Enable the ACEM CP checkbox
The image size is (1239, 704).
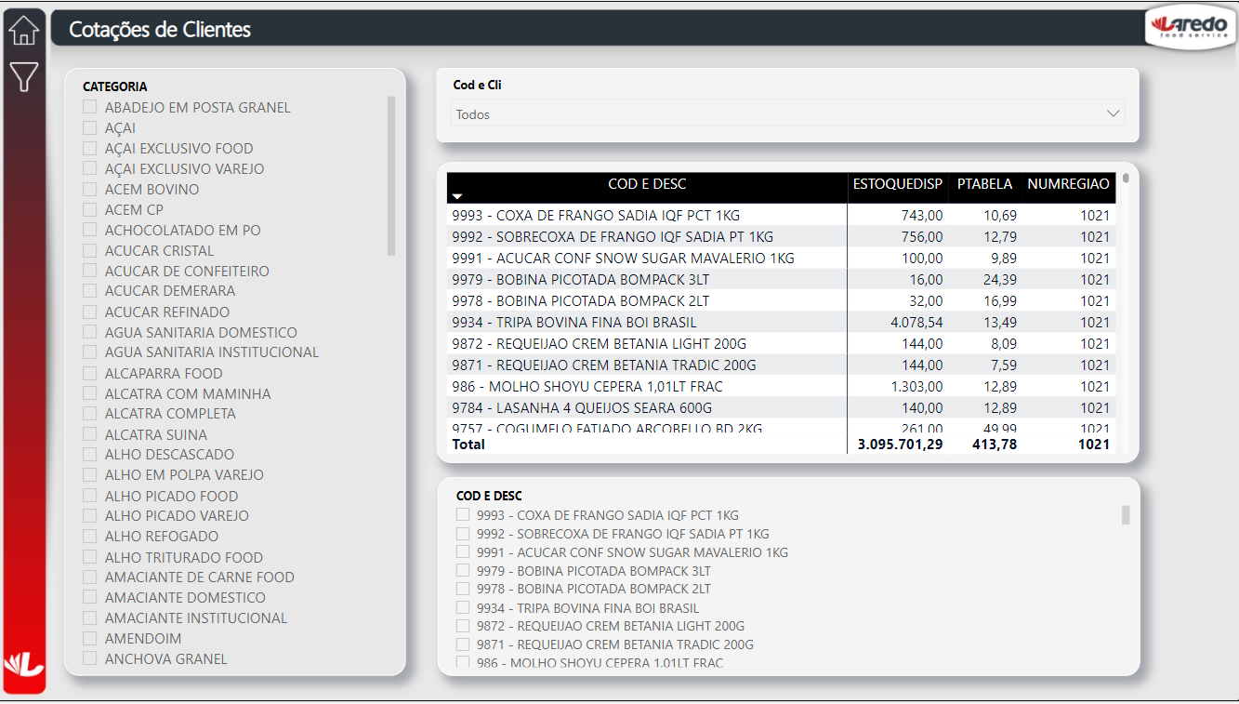click(90, 209)
